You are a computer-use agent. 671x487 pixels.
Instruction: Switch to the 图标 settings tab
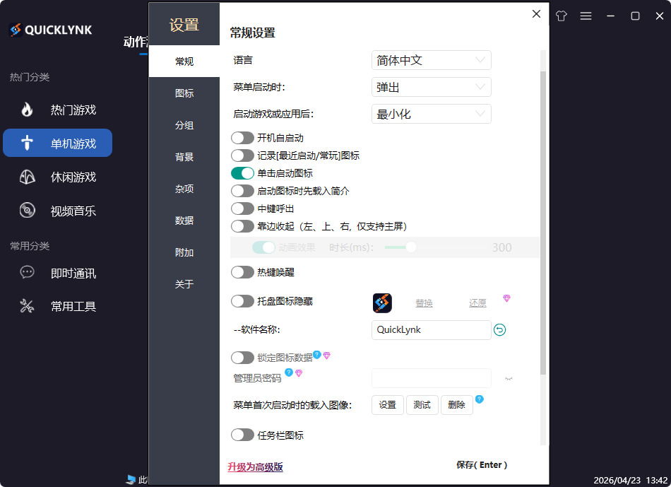click(184, 93)
